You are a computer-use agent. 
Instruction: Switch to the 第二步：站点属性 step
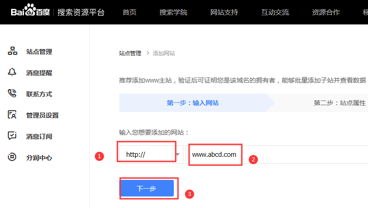click(x=339, y=103)
